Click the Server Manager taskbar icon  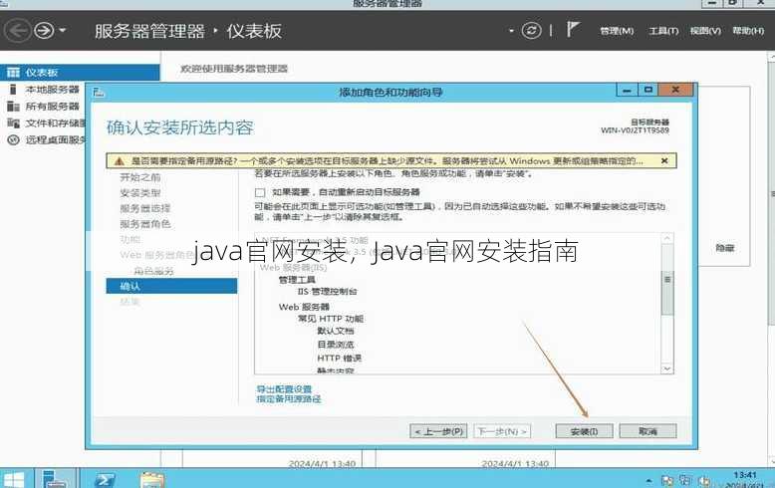[x=55, y=479]
